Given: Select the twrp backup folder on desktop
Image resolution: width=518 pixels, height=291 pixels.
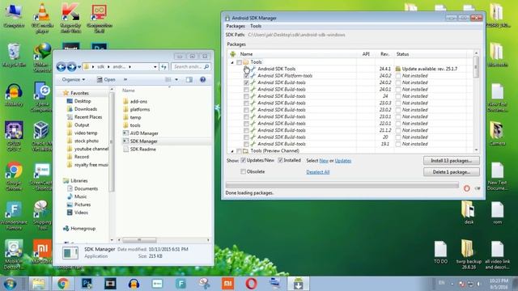Looking at the screenshot, I should pos(469,254).
